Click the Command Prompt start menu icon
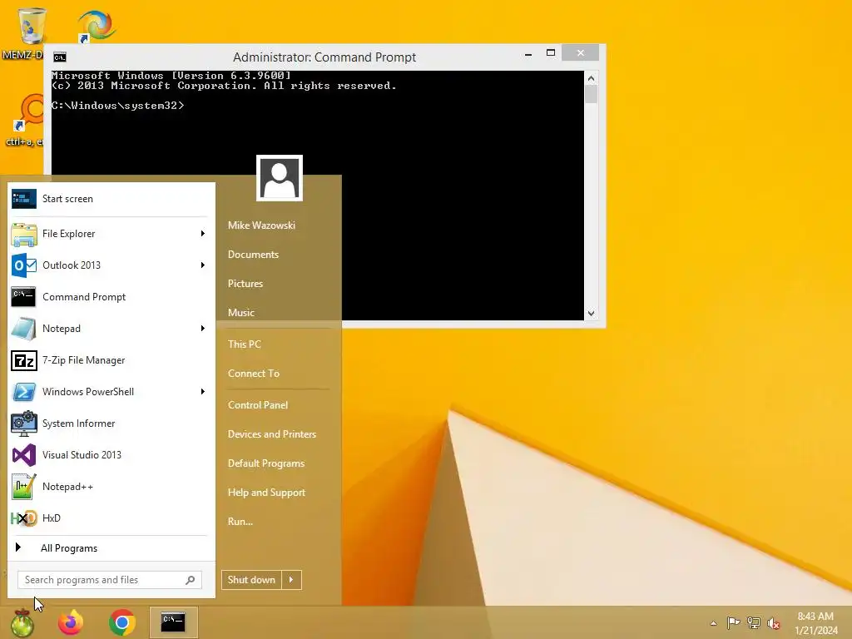The width and height of the screenshot is (852, 639). (x=23, y=297)
